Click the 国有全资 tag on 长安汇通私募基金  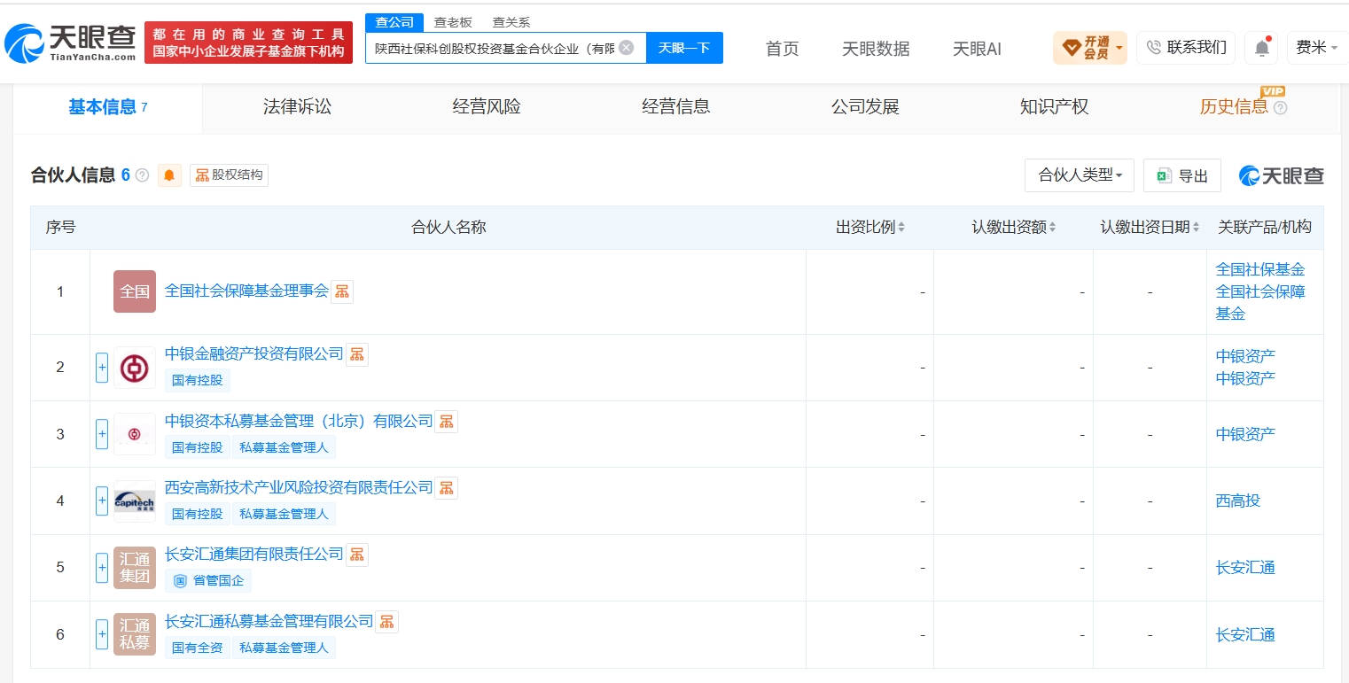[x=198, y=648]
